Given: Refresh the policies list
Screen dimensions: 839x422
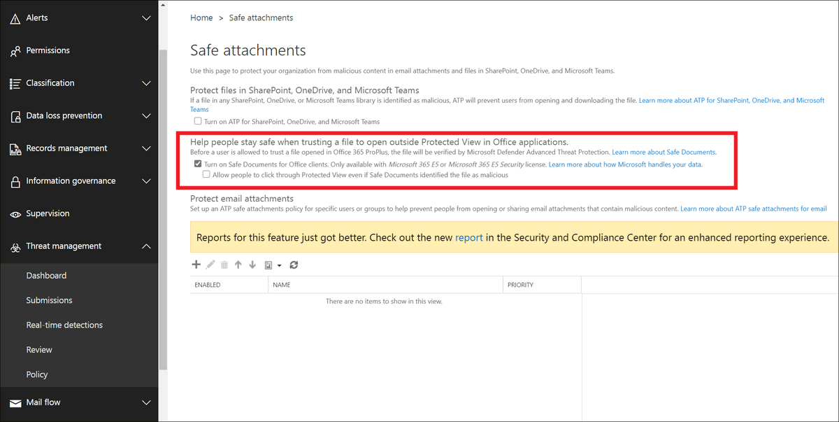Looking at the screenshot, I should point(293,265).
